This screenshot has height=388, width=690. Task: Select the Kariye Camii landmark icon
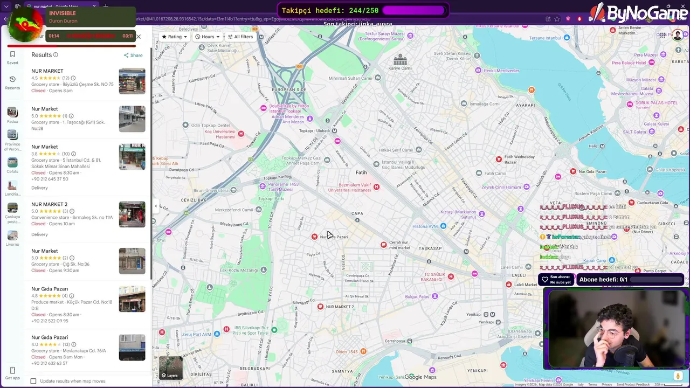(400, 59)
